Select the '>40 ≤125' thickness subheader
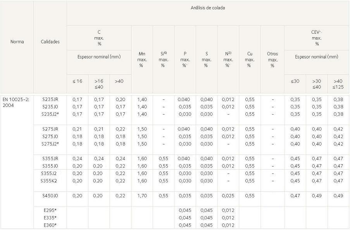Image resolution: width=350 pixels, height=230 pixels. 338,84
